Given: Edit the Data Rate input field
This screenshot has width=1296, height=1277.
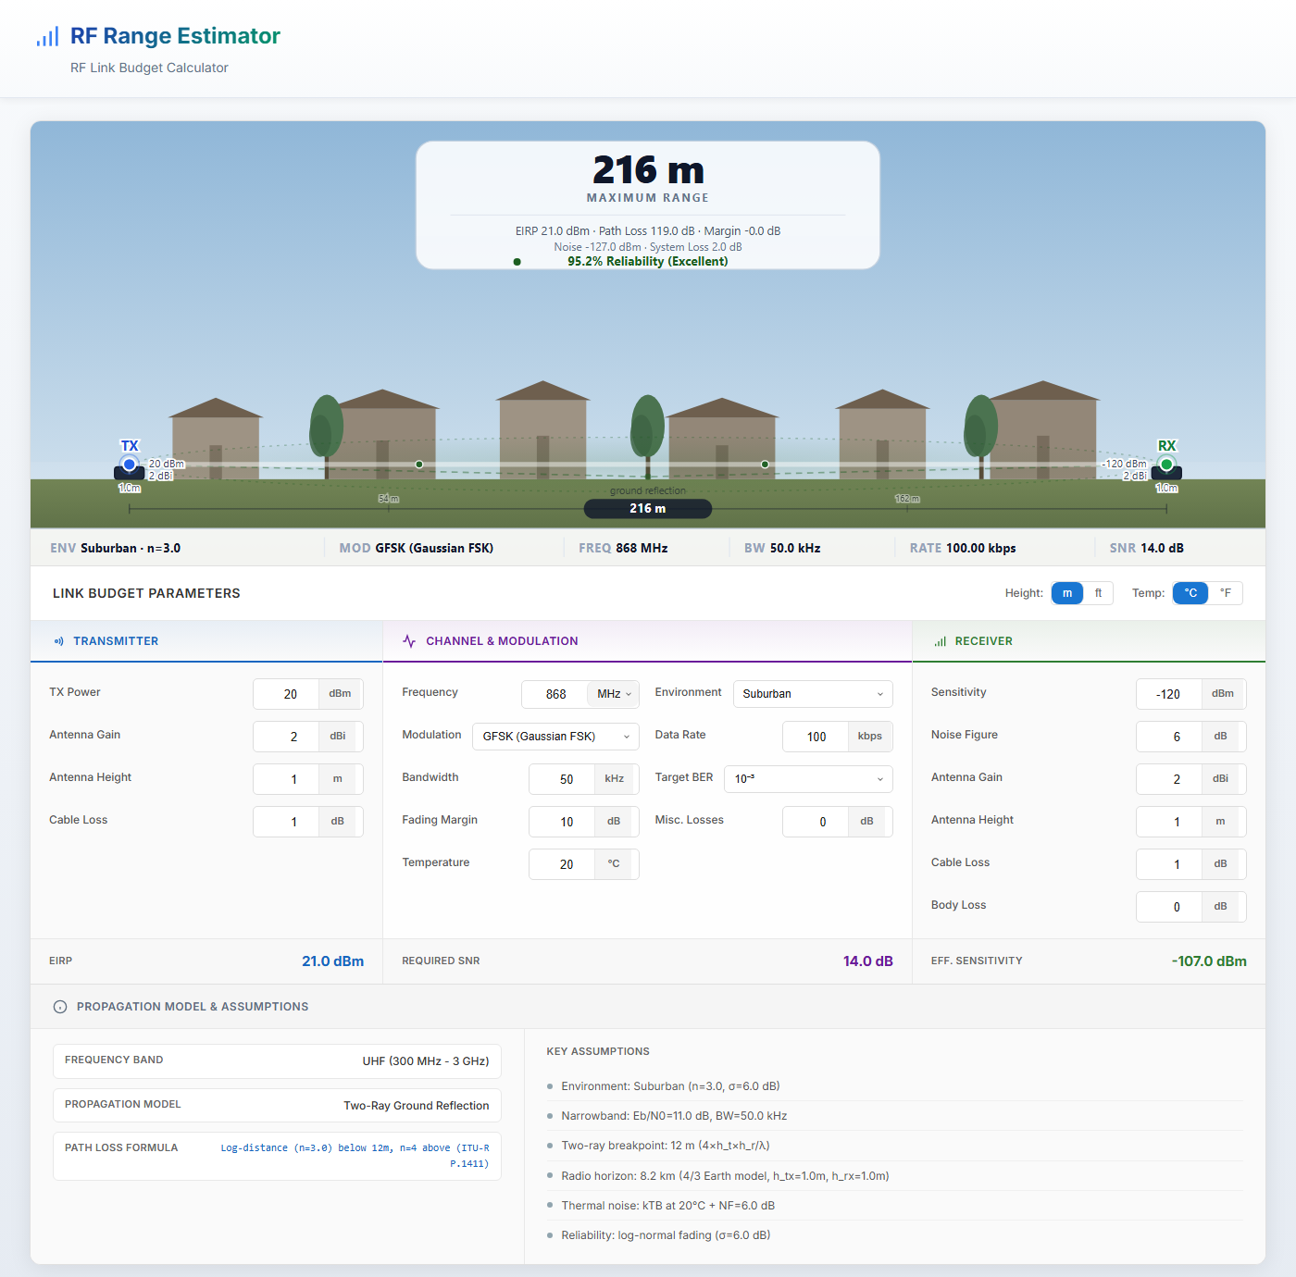Looking at the screenshot, I should point(816,737).
